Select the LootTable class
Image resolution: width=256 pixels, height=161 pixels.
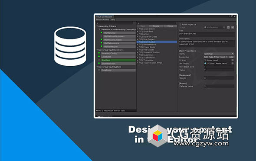tap(118, 57)
